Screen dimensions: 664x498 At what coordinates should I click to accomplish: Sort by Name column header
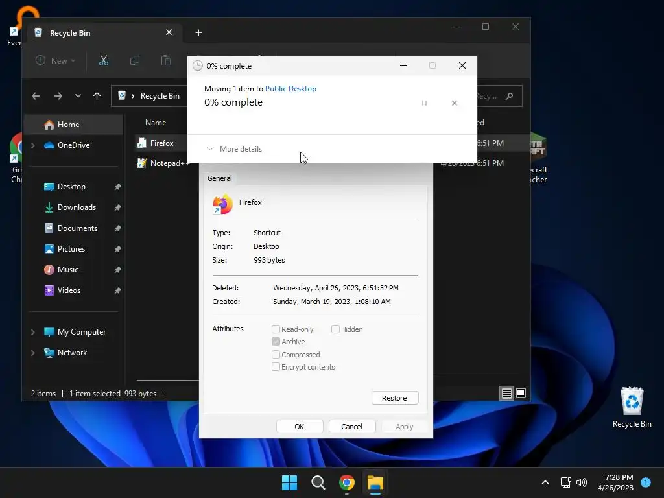[x=156, y=123]
